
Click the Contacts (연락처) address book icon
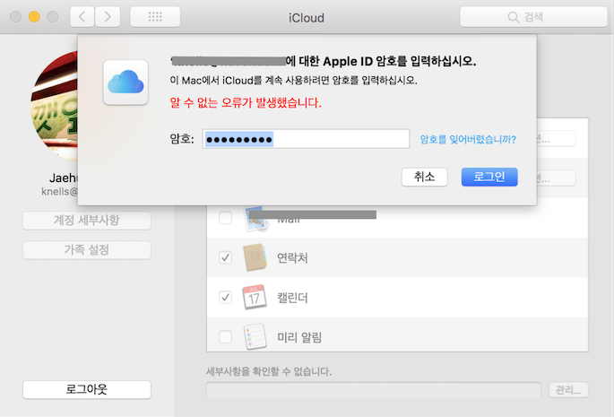coord(255,257)
